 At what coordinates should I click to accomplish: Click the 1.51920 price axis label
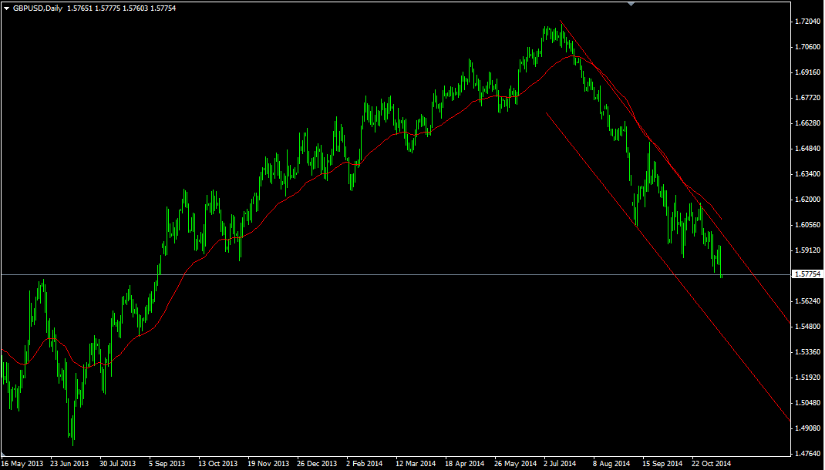[x=807, y=378]
